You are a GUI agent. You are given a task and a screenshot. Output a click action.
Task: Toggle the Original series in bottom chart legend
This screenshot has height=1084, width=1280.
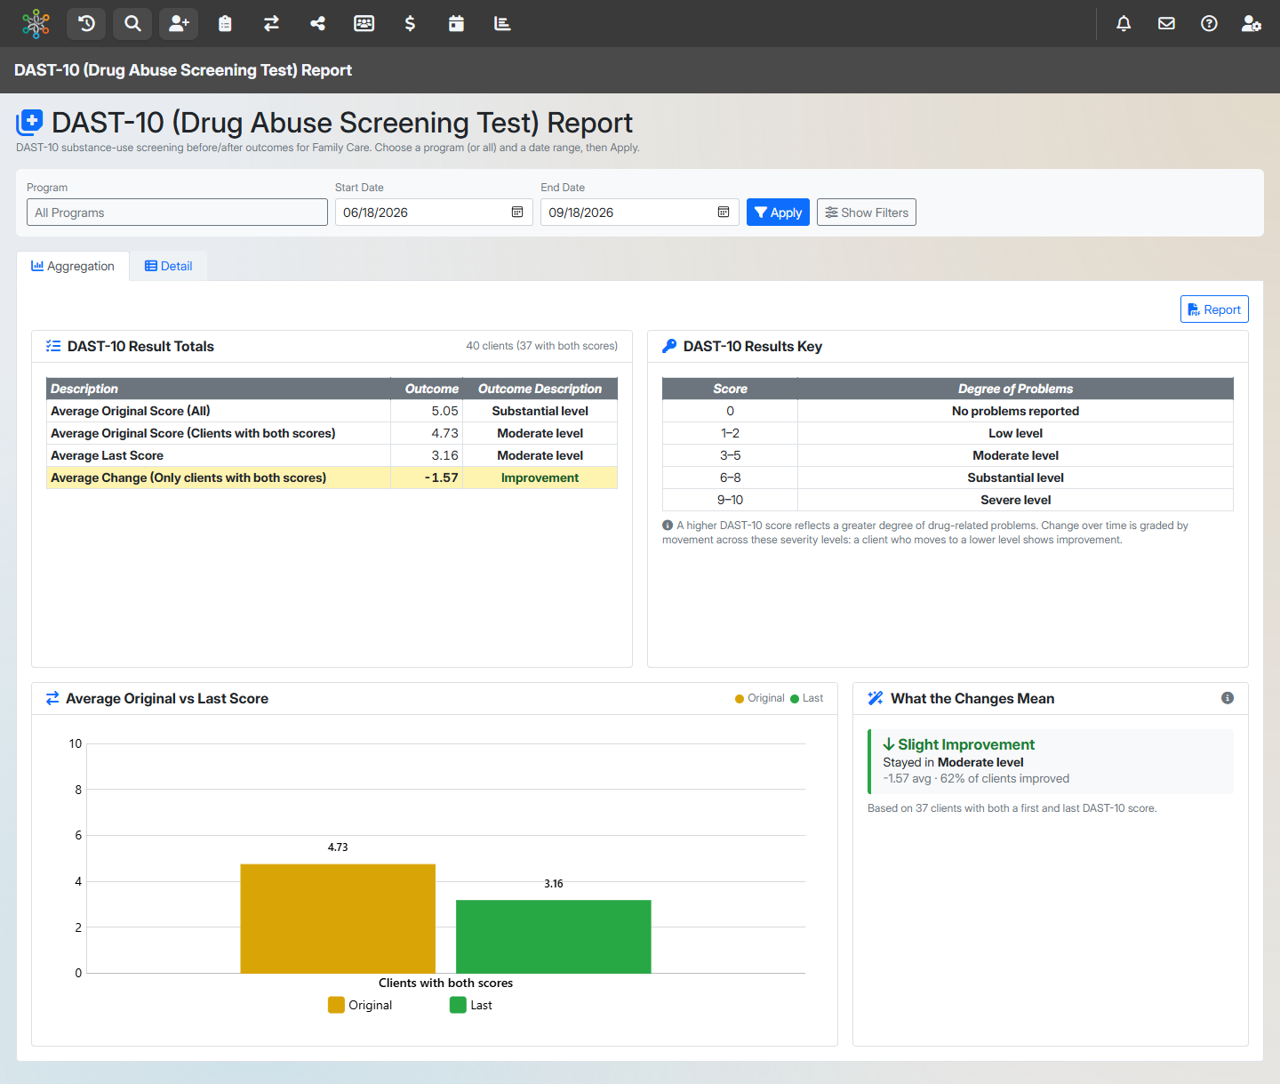click(x=360, y=1005)
